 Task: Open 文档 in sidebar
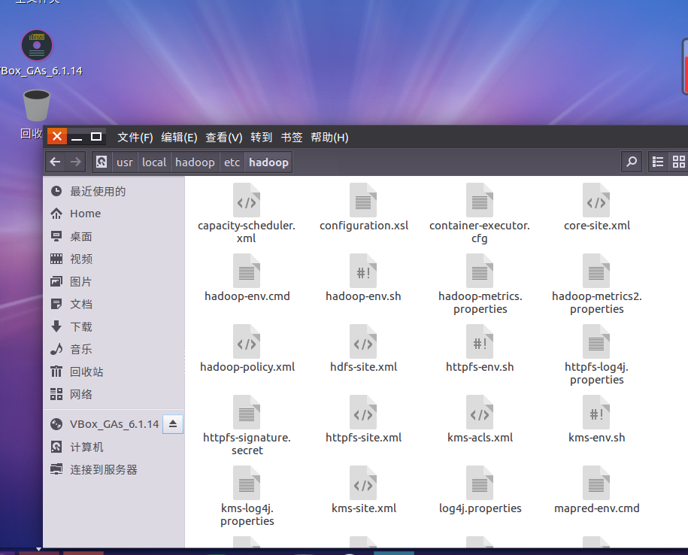114,304
